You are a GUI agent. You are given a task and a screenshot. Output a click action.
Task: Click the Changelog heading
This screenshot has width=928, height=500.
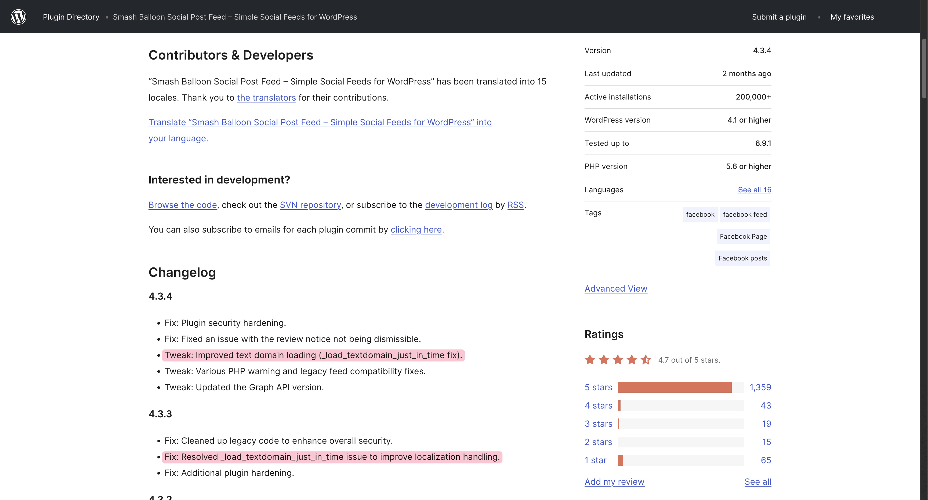(x=182, y=273)
